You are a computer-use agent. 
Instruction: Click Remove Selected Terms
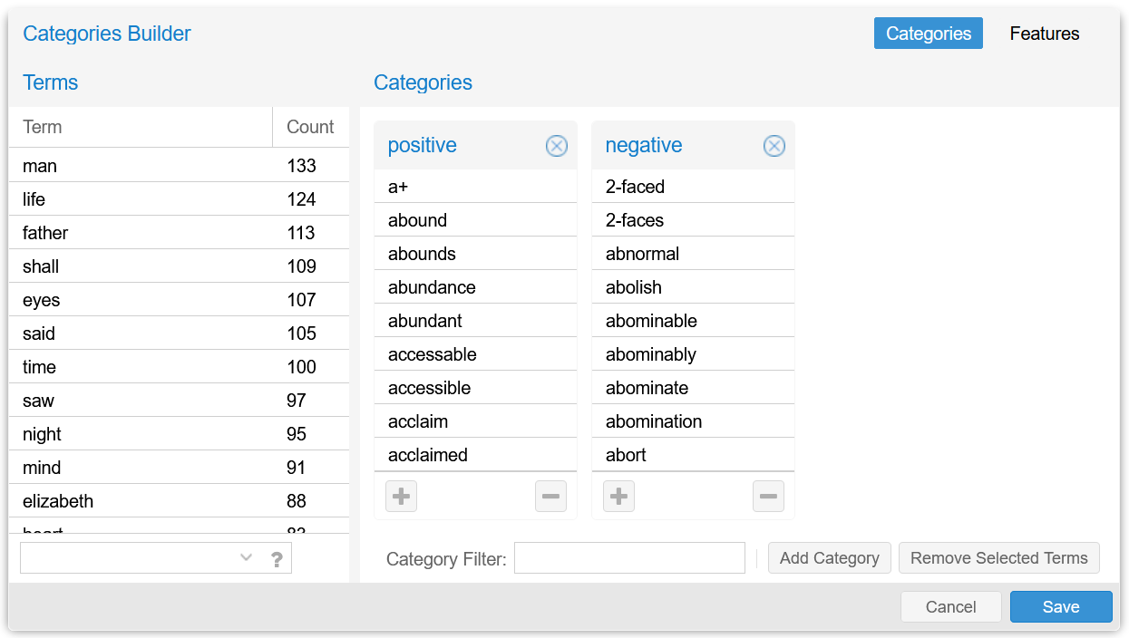tap(998, 557)
